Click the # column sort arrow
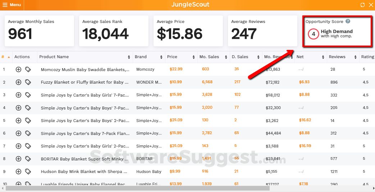 click(9, 57)
